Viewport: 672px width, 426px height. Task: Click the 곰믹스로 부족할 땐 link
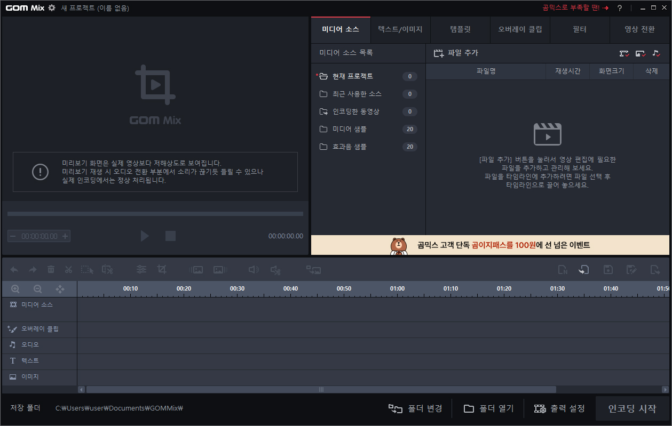click(x=575, y=8)
